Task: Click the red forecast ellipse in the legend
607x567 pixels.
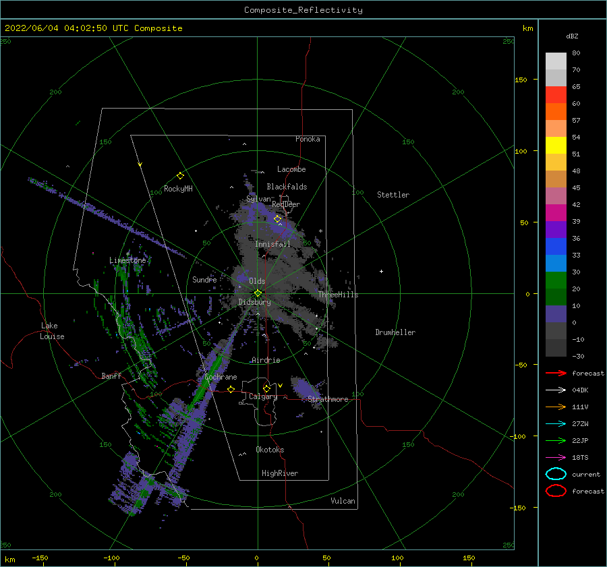Action: [556, 491]
